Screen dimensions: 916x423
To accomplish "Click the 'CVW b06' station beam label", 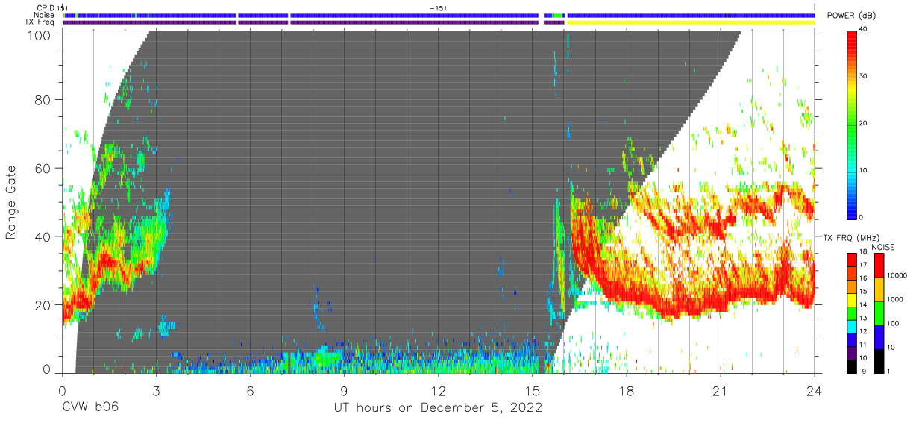I will [x=90, y=407].
